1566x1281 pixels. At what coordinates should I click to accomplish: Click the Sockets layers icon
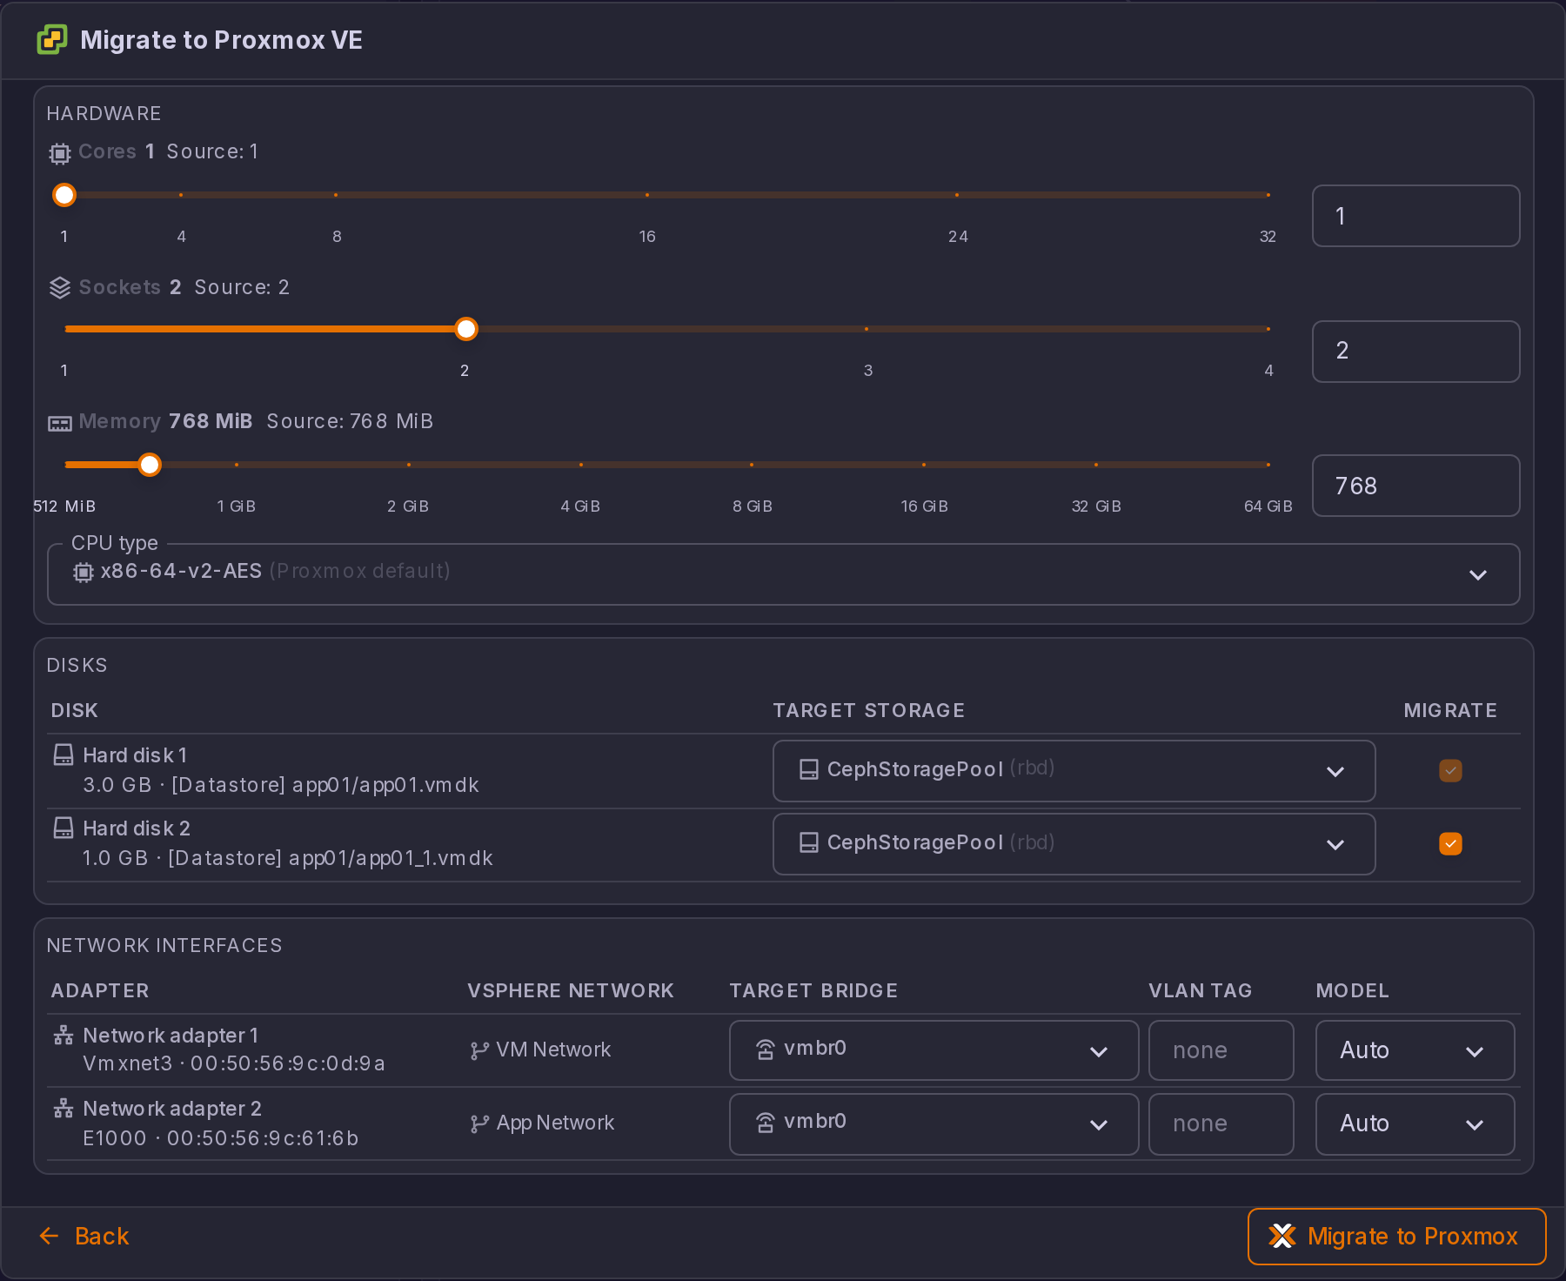click(x=59, y=288)
